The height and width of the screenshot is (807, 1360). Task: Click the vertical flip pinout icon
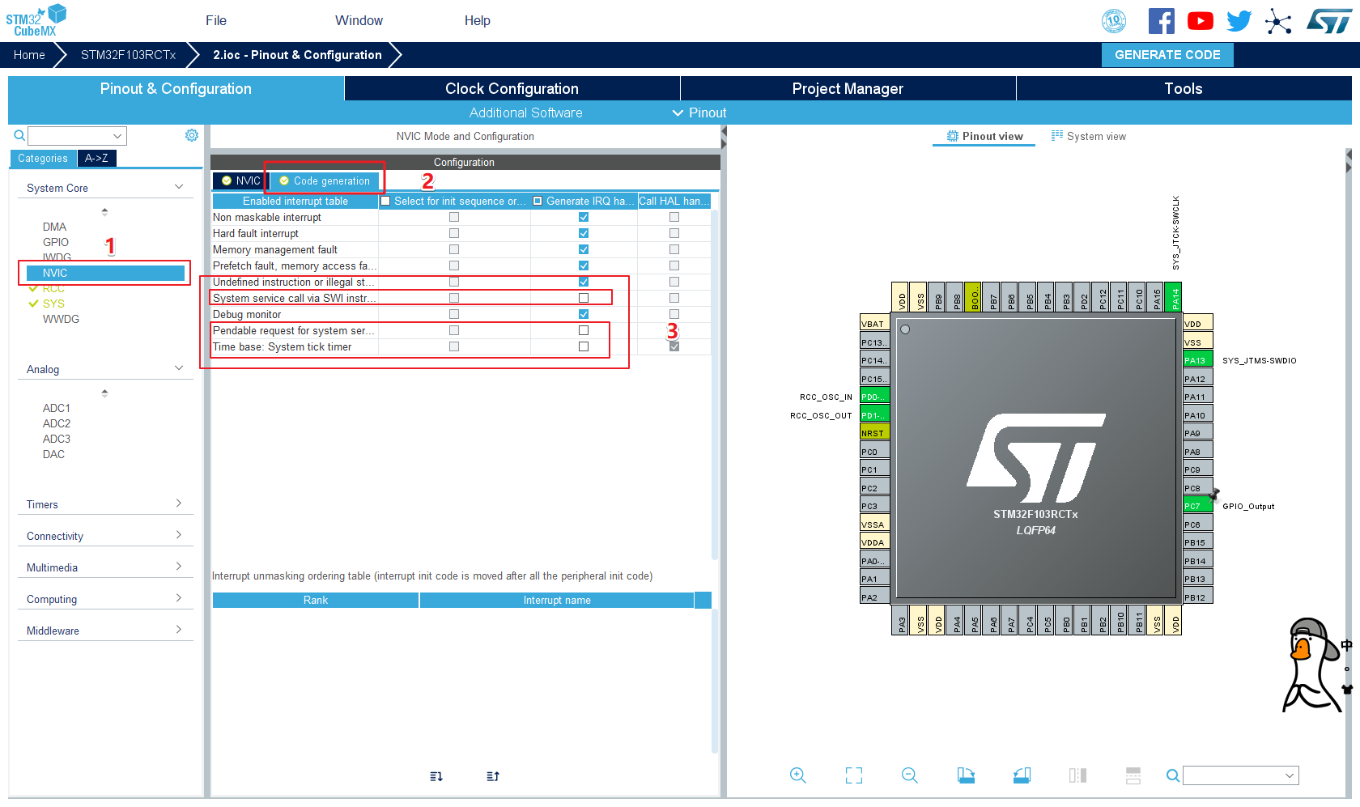click(1133, 775)
